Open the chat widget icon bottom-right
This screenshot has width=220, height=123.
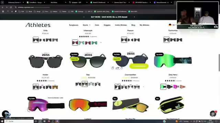[213, 114]
